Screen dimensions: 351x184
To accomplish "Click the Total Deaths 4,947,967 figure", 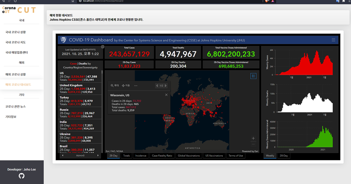I will click(x=178, y=54).
